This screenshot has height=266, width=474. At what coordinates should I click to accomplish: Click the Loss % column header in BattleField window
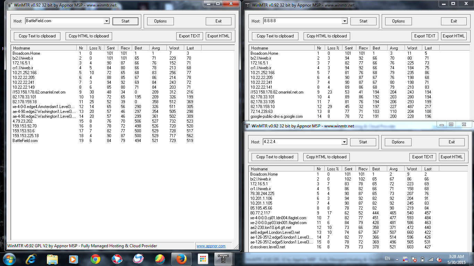point(95,48)
